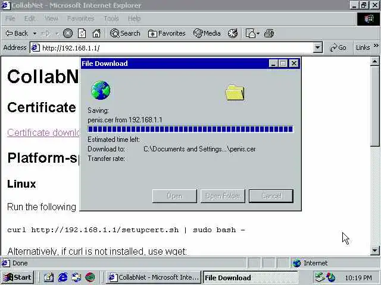Click Open in File Download dialog
The image size is (381, 285).
coord(174,196)
